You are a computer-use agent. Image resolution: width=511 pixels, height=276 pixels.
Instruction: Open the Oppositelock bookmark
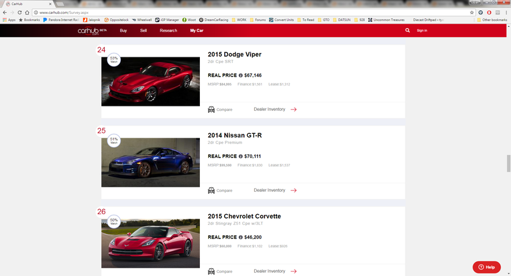pos(116,20)
